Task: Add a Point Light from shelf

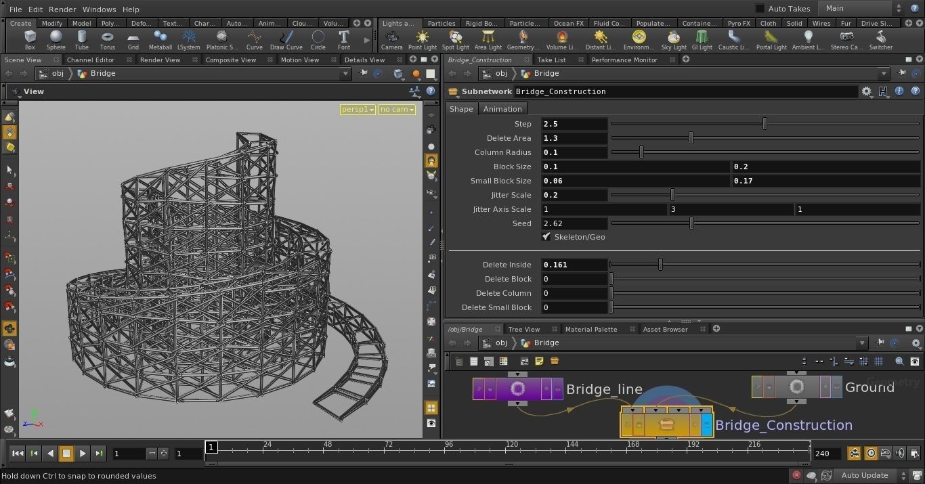Action: click(423, 40)
